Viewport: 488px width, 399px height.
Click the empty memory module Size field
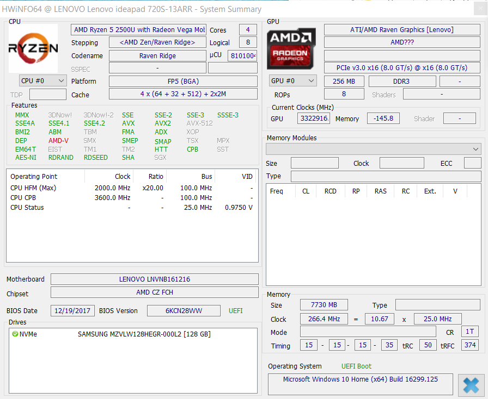(x=315, y=163)
